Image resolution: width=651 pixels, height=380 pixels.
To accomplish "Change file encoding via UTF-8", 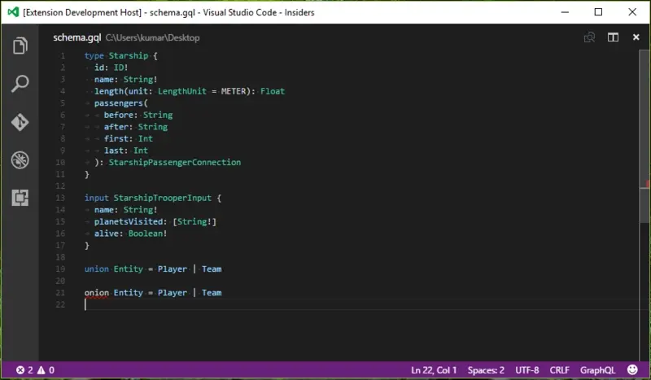I will pyautogui.click(x=526, y=370).
